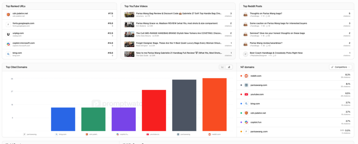Select the 'copilot.microsoft.com' name in Top Ranked URLs
This screenshot has height=144, width=358.
pos(23,43)
